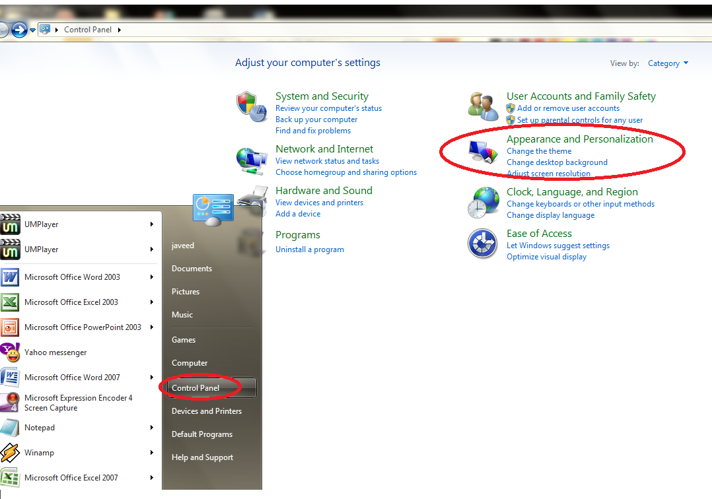Open the Network and Internet heading
The image size is (712, 499).
[x=324, y=149]
